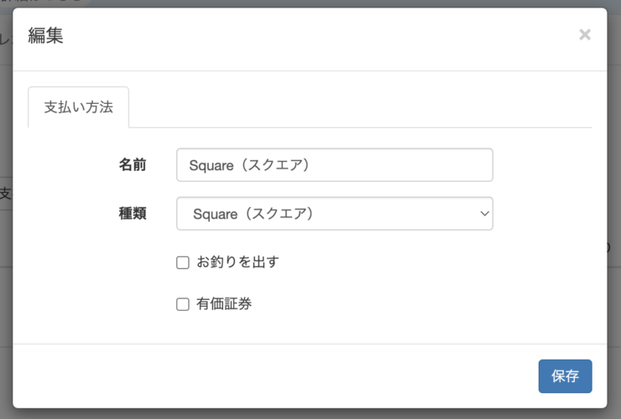Click the 名前 input field
Viewport: 621px width, 419px height.
tap(335, 165)
